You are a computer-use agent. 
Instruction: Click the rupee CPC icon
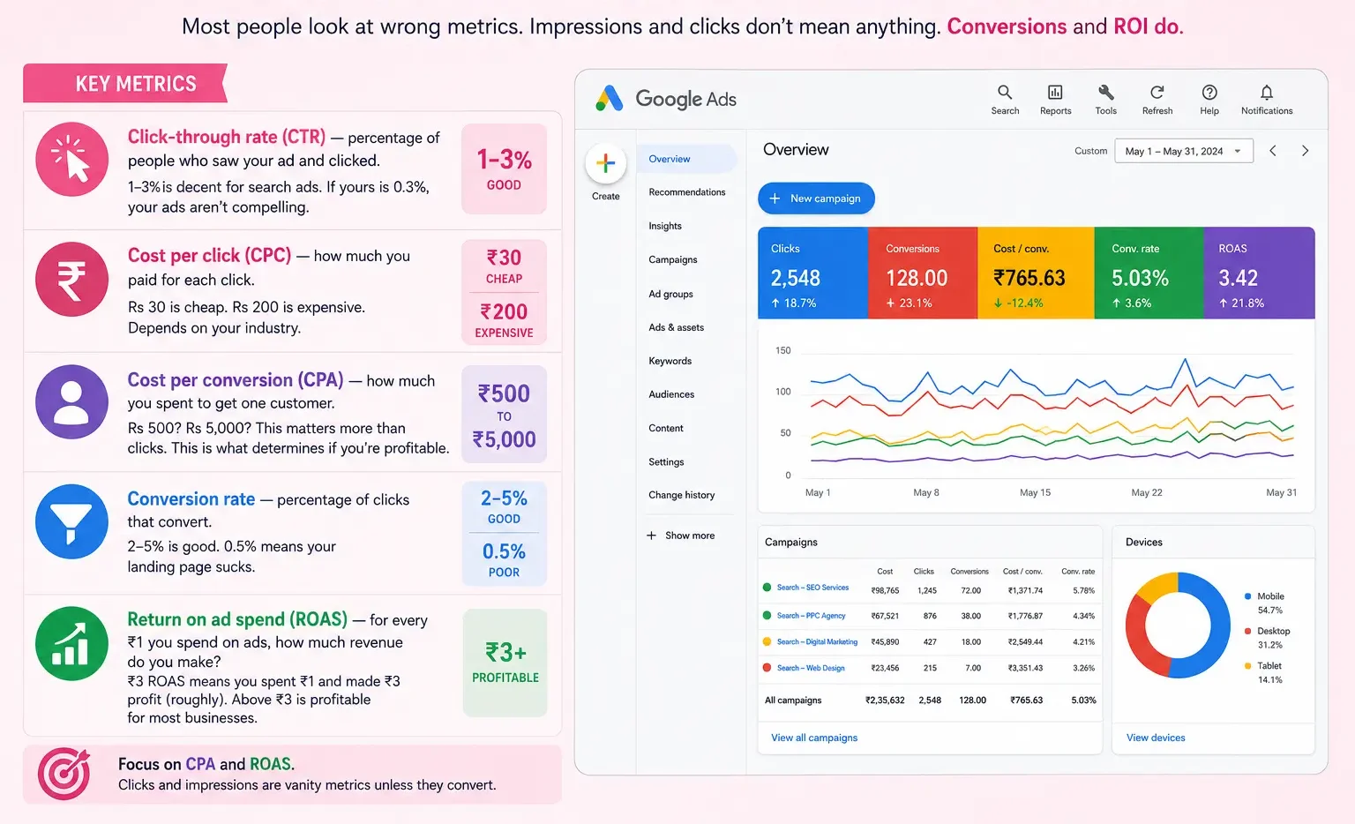71,279
